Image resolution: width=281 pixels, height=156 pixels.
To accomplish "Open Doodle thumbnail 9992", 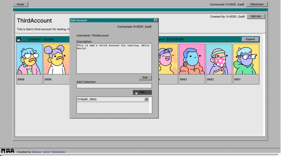I will click(219, 64).
